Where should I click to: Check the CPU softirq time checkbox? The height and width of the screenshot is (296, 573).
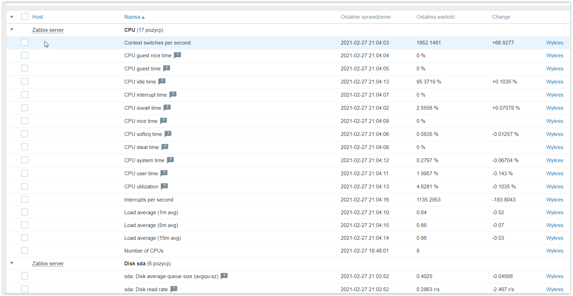(25, 134)
